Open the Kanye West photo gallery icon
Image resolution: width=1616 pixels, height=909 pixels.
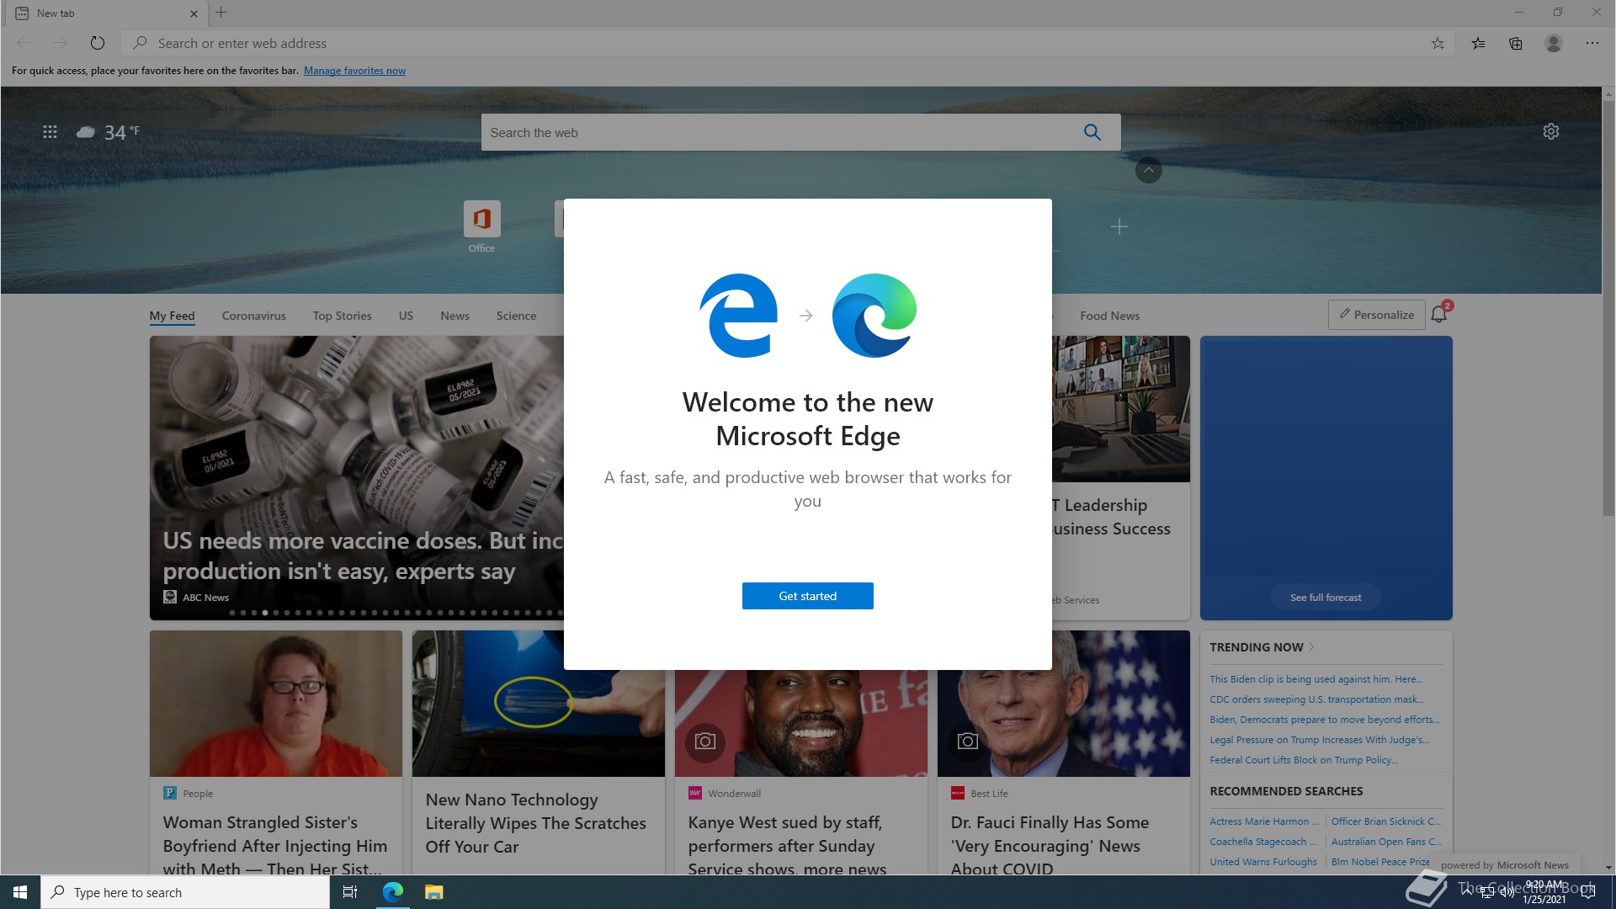(704, 742)
